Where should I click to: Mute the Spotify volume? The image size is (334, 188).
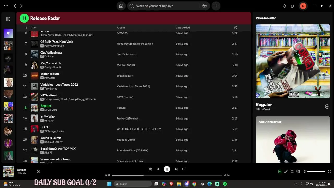coord(304,172)
